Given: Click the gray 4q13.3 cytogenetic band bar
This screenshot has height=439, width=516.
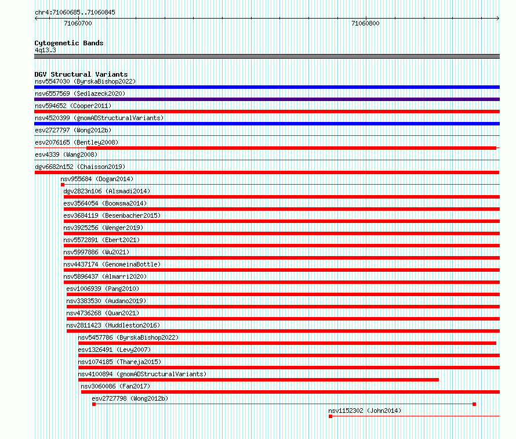Looking at the screenshot, I should point(267,56).
